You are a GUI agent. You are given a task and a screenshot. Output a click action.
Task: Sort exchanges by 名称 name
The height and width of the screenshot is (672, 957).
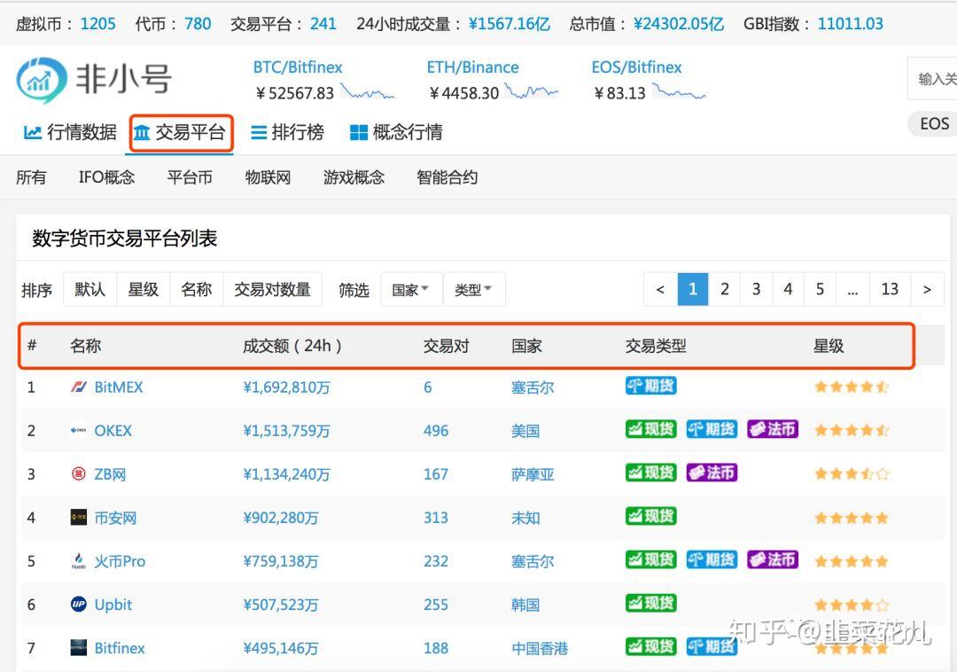(x=197, y=289)
